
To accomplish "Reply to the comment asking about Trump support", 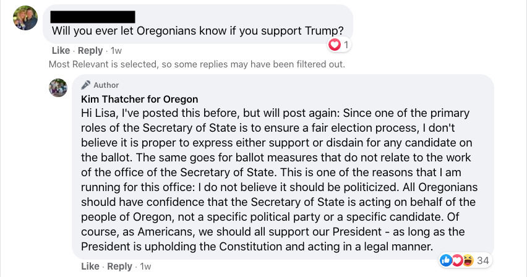I will coord(90,51).
